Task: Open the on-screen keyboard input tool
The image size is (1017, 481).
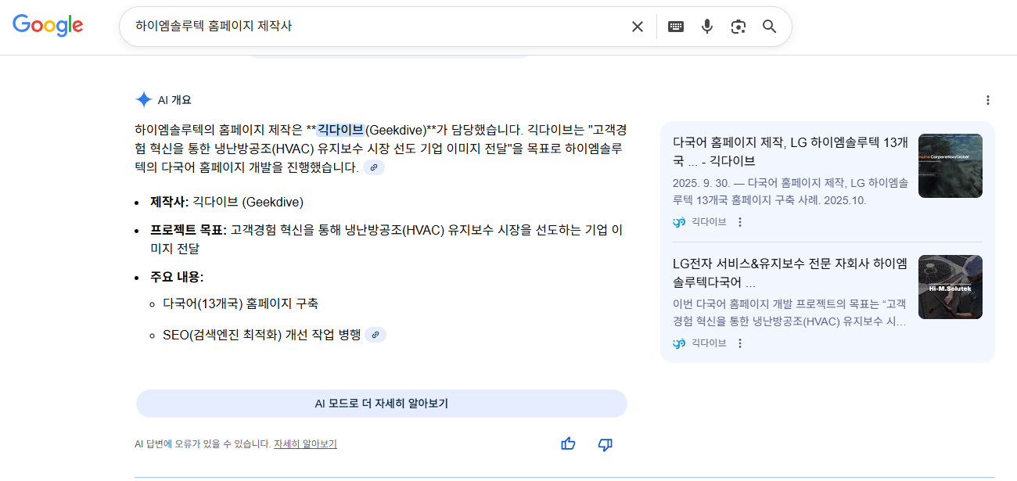Action: 676,27
